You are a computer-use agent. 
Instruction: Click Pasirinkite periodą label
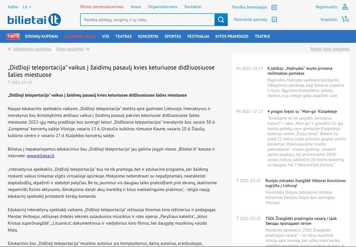(x=251, y=20)
